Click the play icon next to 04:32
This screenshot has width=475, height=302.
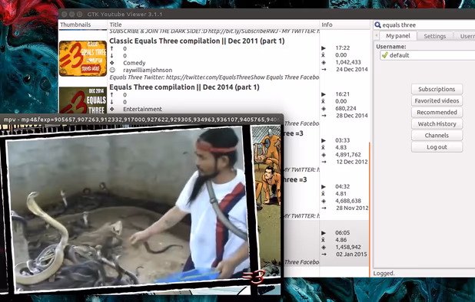click(324, 186)
